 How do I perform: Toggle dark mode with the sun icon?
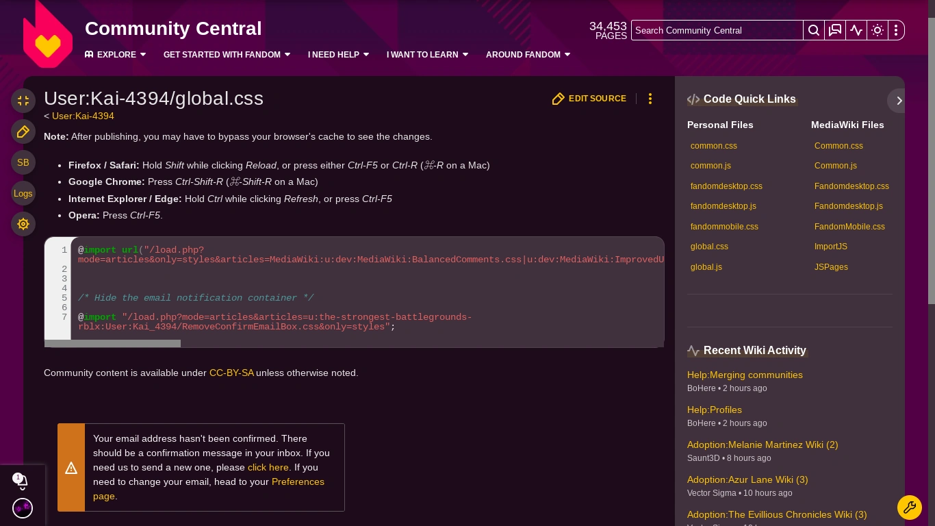coord(878,30)
